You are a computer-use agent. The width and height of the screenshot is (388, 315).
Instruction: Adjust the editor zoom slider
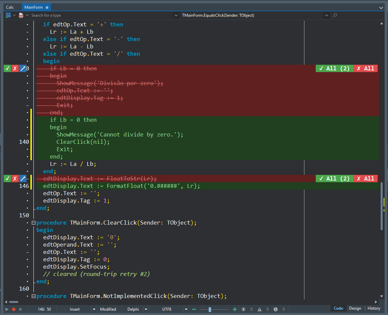[210, 309]
